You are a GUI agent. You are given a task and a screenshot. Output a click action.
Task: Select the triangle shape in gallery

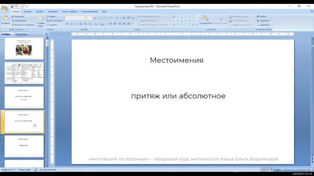[x=174, y=21]
